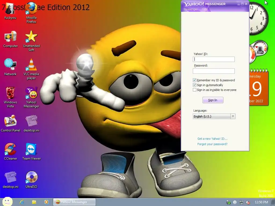Uncheck Sign in automatically
Image resolution: width=275 pixels, height=206 pixels.
pos(194,85)
